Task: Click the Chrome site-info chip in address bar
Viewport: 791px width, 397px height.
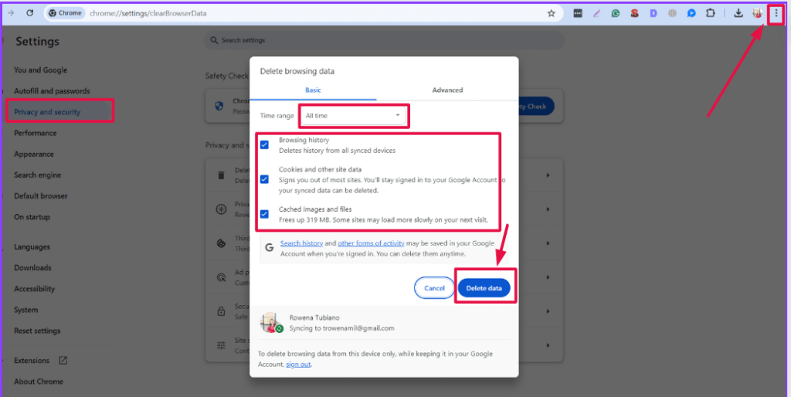Action: pos(65,13)
